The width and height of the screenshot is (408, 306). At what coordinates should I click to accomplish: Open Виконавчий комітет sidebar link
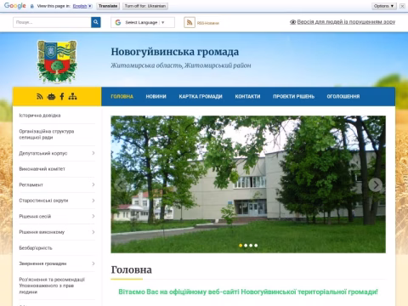42,169
